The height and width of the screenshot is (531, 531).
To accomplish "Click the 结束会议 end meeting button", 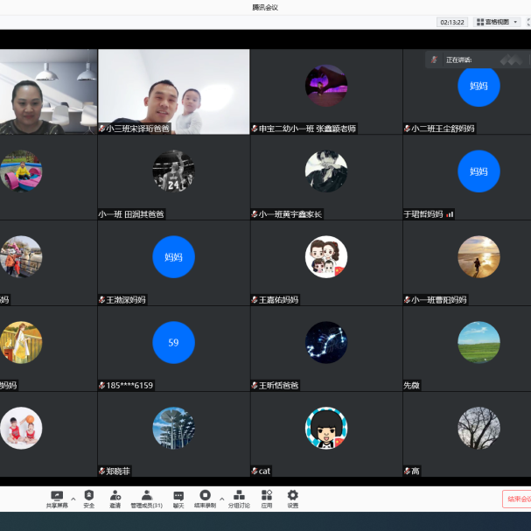I will [517, 499].
